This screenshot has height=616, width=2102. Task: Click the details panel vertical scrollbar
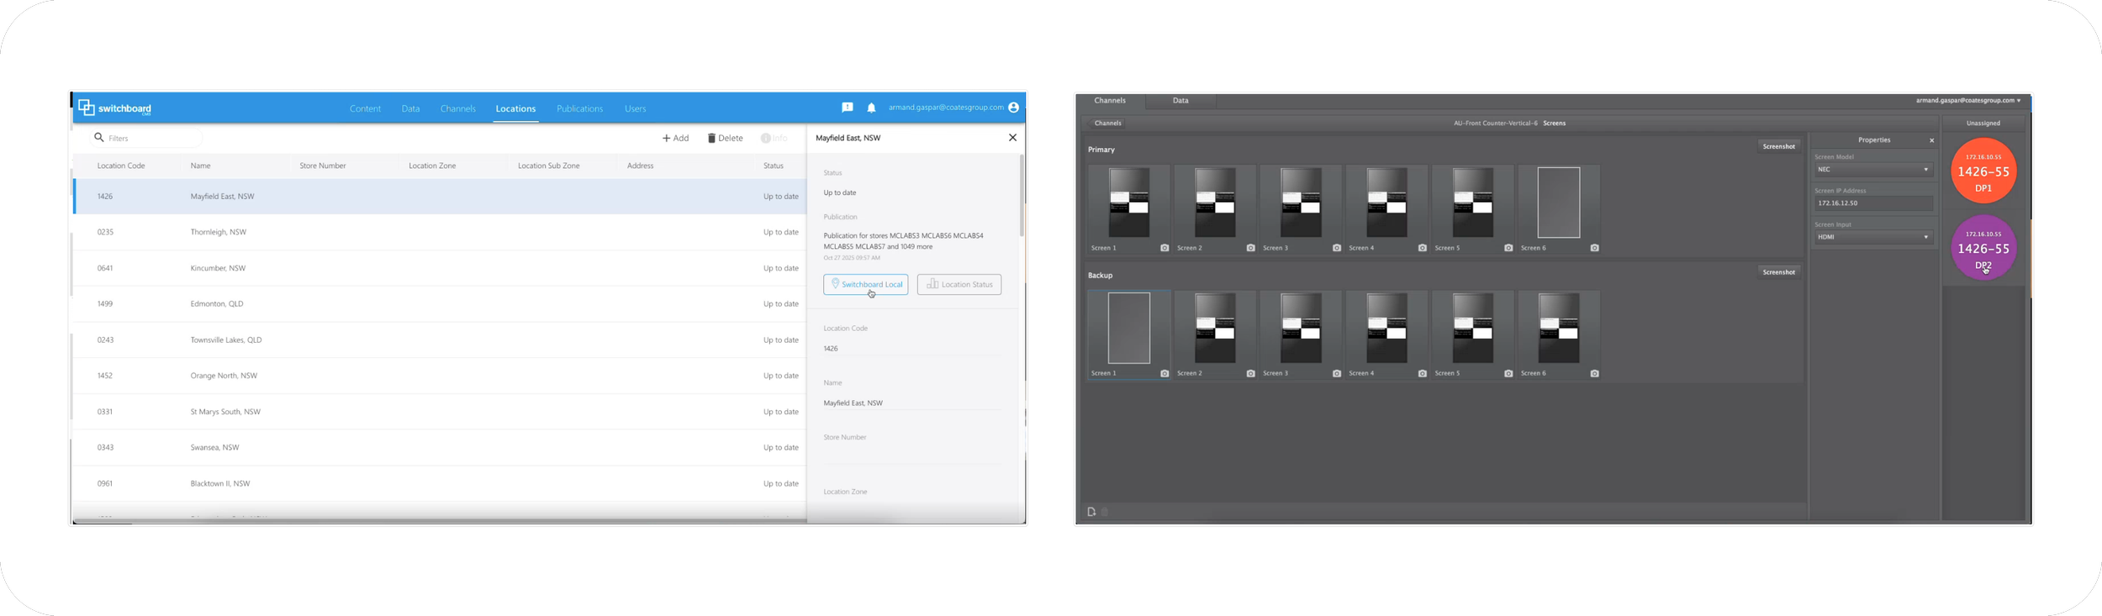[1022, 196]
